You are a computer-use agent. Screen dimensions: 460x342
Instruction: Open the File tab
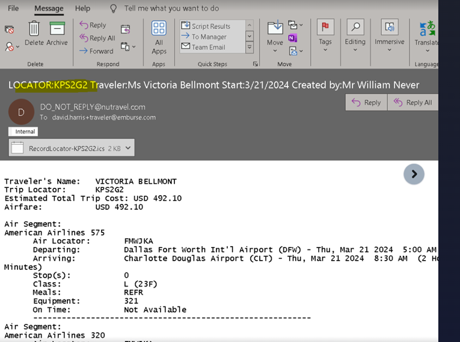(13, 8)
